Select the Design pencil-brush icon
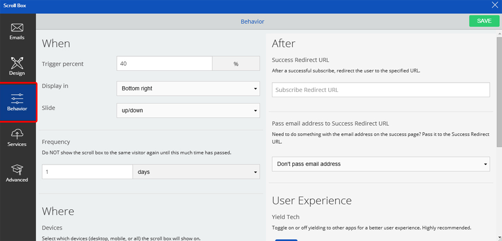 17,63
